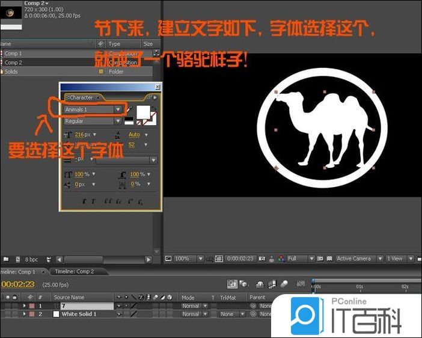The image size is (422, 338).
Task: Toggle region of interest in the viewer
Action: pyautogui.click(x=320, y=259)
